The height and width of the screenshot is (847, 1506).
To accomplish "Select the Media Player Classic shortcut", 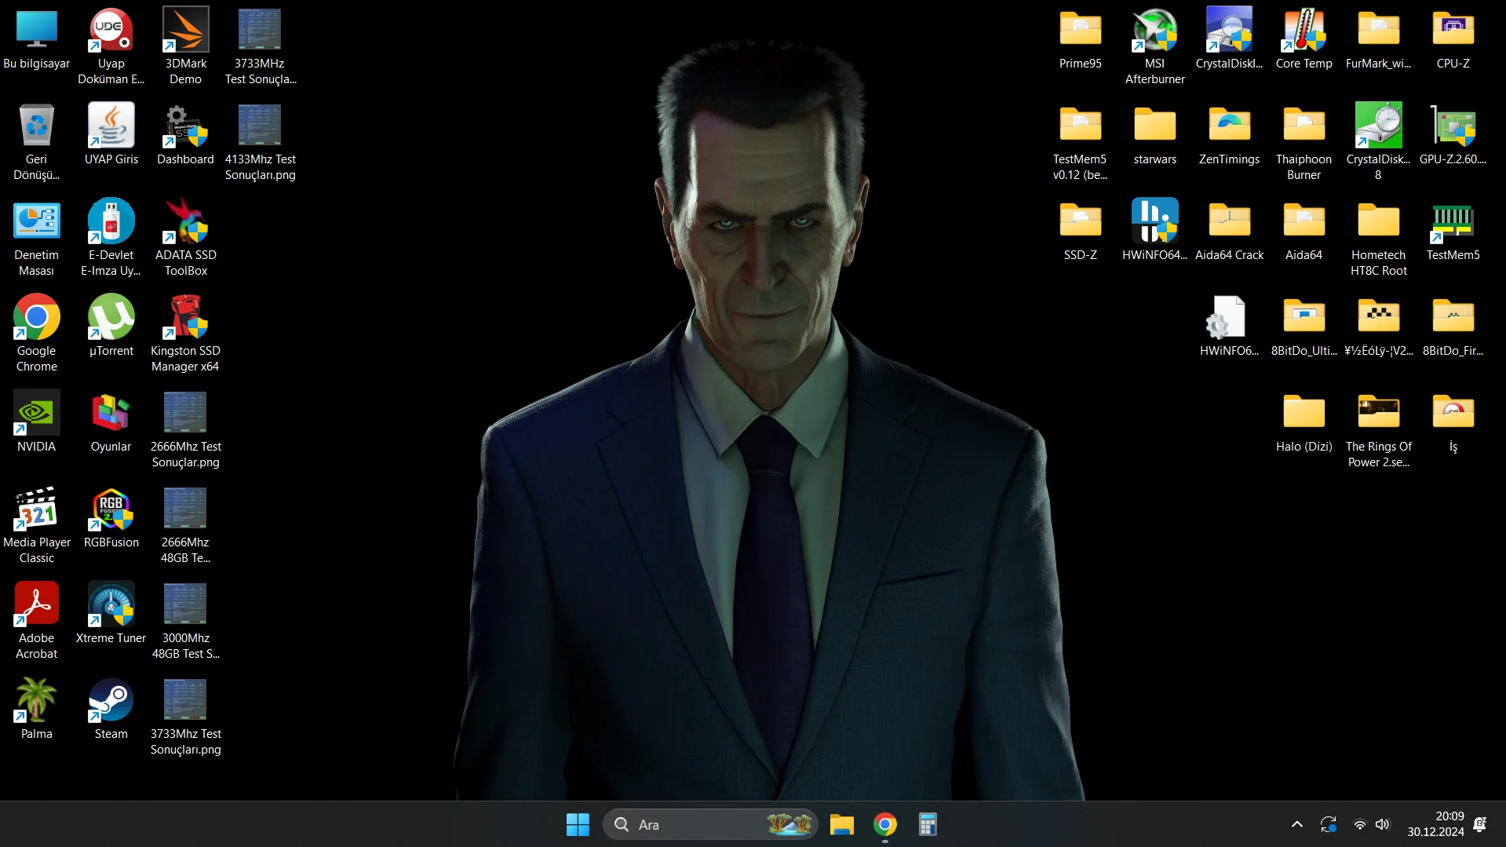I will 37,526.
